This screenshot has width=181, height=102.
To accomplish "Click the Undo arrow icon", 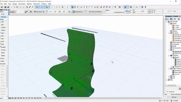I will (21, 7).
